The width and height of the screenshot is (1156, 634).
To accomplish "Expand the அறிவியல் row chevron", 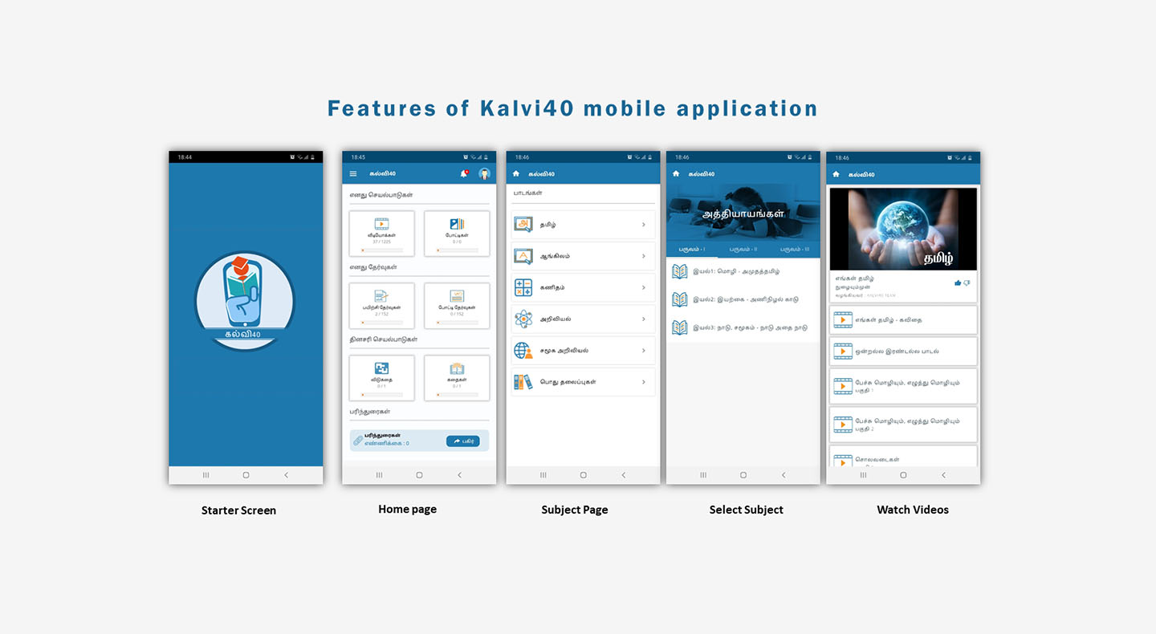I will [x=644, y=319].
